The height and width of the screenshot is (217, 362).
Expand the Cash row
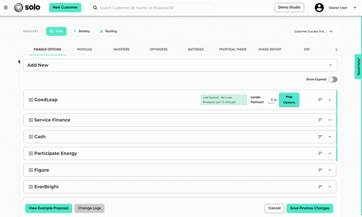tap(330, 137)
